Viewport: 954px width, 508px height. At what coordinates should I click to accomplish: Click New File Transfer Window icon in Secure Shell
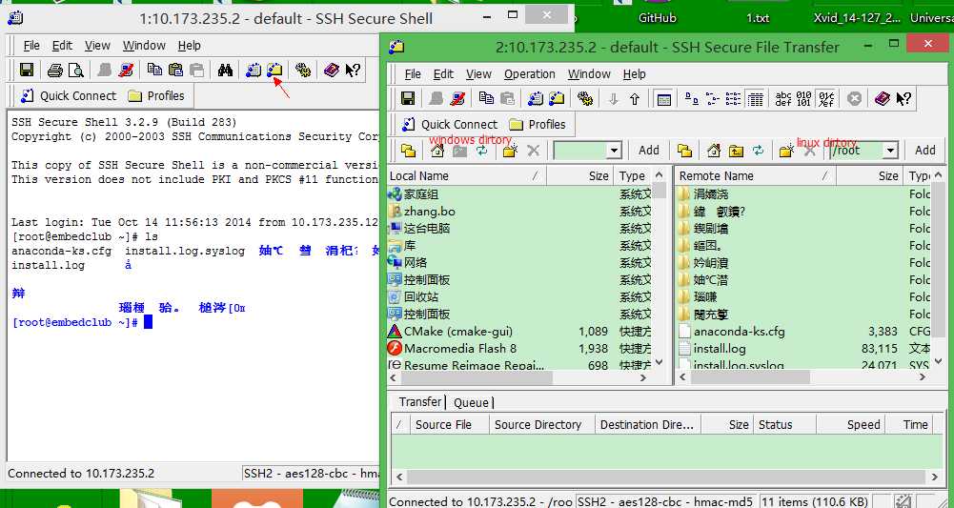coord(274,70)
